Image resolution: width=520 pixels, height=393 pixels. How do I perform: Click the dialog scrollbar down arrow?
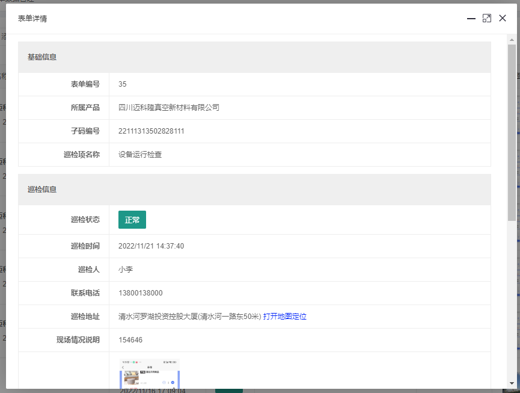(x=512, y=383)
